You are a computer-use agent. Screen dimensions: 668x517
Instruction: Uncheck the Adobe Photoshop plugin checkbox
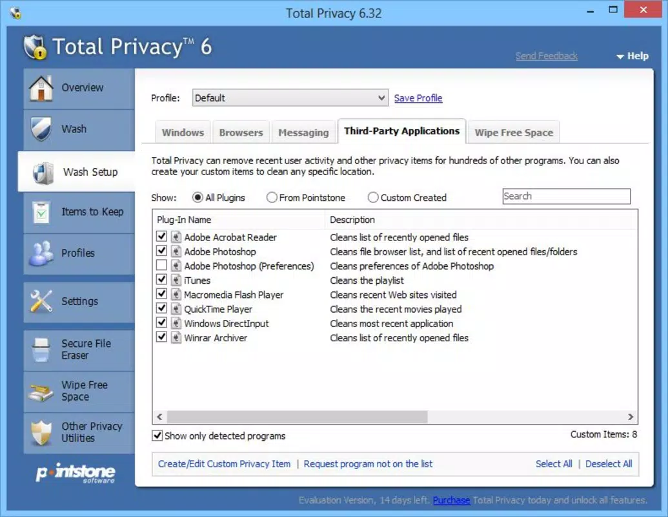pos(161,250)
